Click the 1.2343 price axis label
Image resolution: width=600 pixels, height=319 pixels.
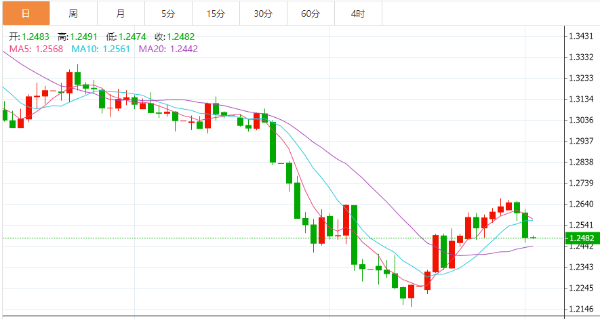[581, 267]
